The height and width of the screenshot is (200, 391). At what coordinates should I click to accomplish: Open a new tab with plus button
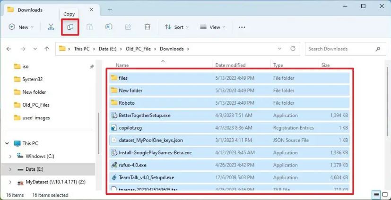click(x=110, y=10)
